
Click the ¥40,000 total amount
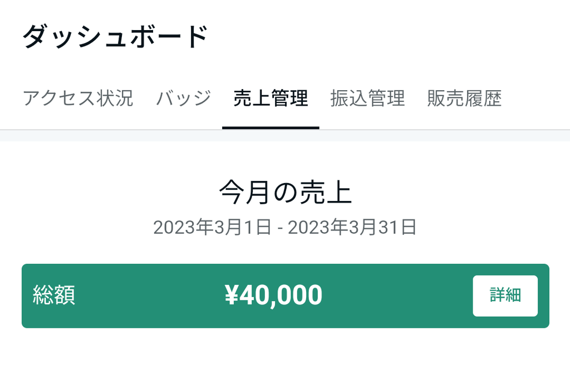tap(274, 295)
